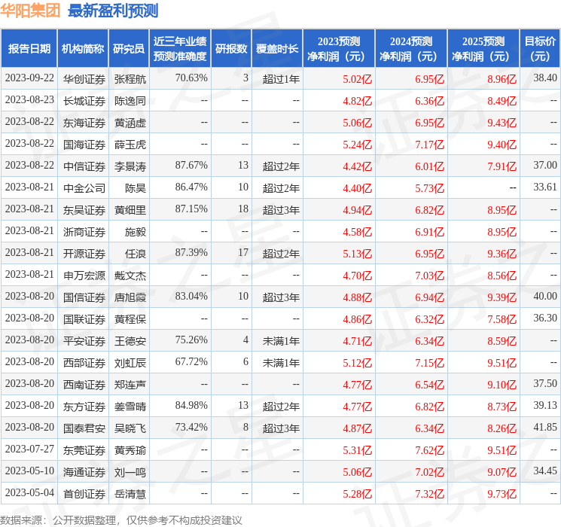Select the 西部证券 institution cell
Screen dimensions: 561x527
click(84, 363)
